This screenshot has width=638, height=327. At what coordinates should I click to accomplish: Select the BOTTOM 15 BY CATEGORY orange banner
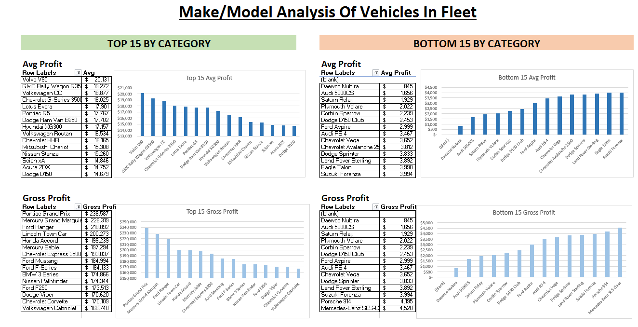coord(477,43)
